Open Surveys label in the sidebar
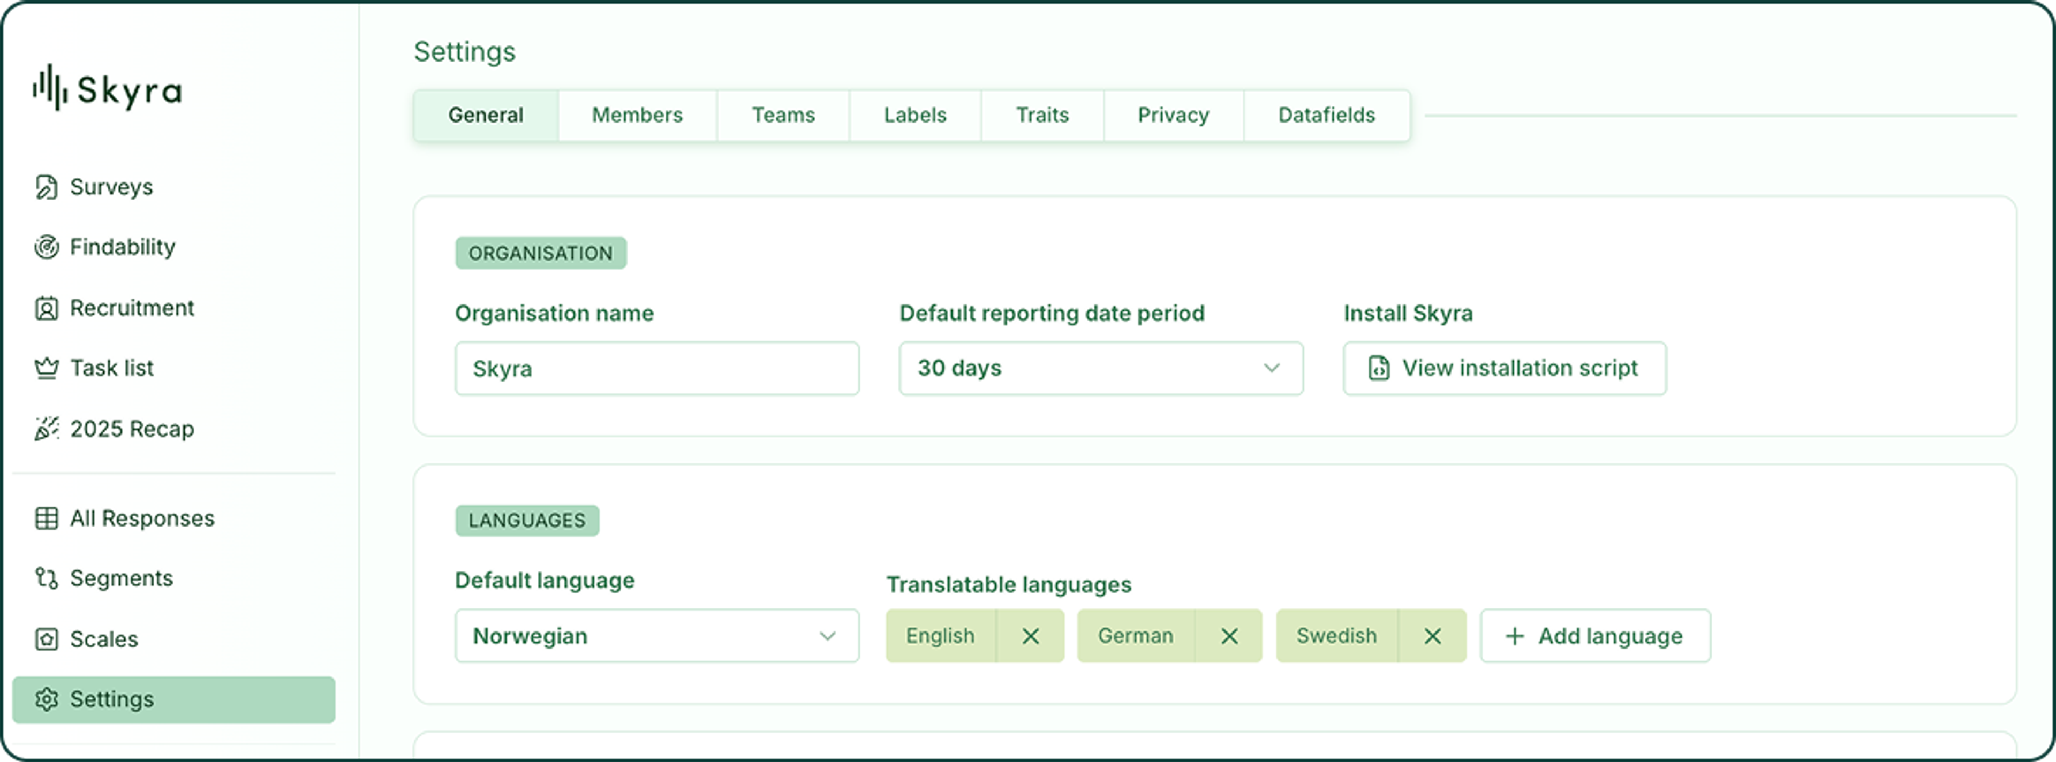The width and height of the screenshot is (2056, 762). [112, 187]
